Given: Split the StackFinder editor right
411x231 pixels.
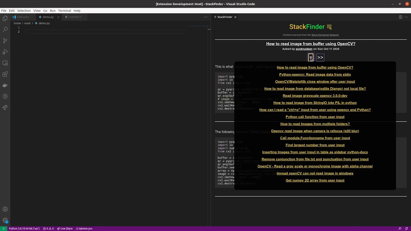Looking at the screenshot, I should tap(400, 17).
